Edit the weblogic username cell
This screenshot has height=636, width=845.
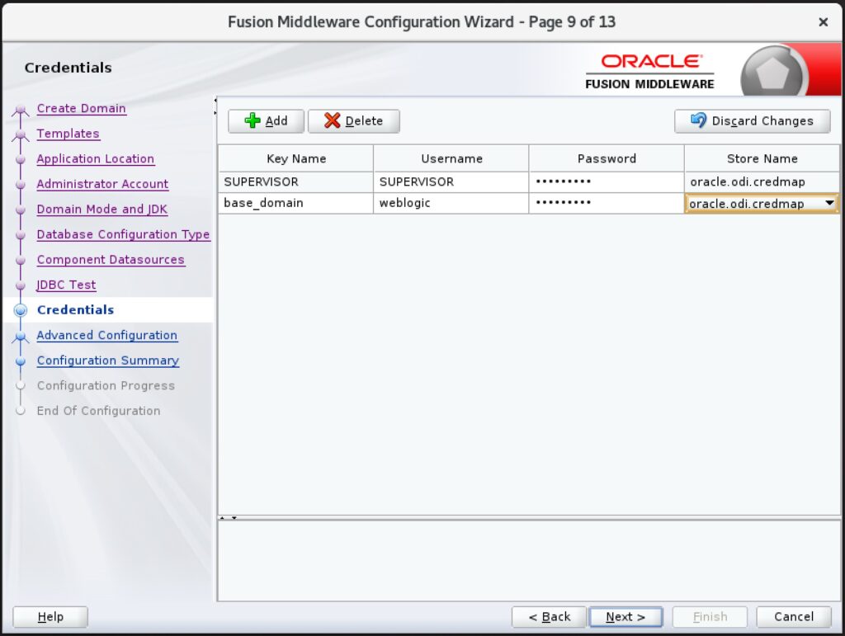[451, 203]
